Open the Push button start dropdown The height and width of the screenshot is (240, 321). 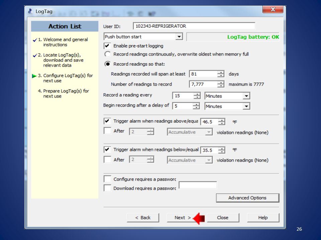(179, 37)
